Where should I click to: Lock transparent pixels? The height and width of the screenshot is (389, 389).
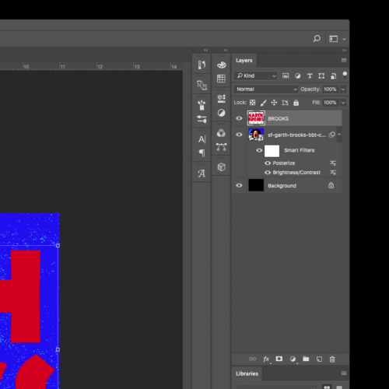(x=252, y=103)
